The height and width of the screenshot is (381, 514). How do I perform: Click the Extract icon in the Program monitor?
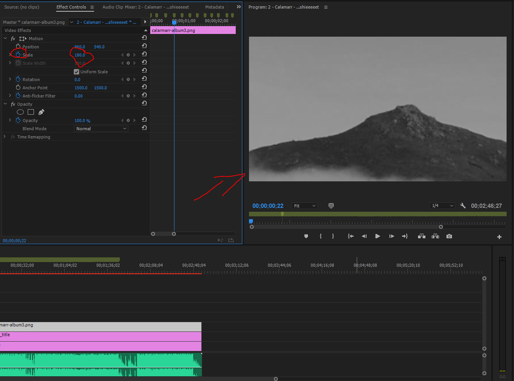pos(435,236)
